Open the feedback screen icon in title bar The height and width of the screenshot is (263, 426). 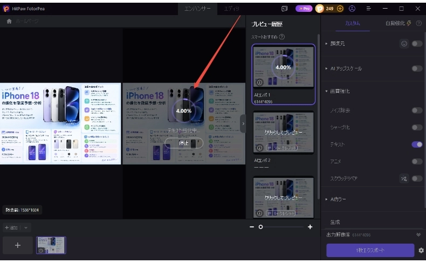coord(284,9)
